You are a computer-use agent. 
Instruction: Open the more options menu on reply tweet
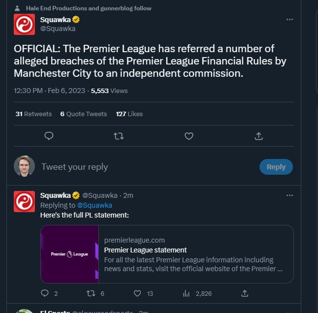coord(289,195)
